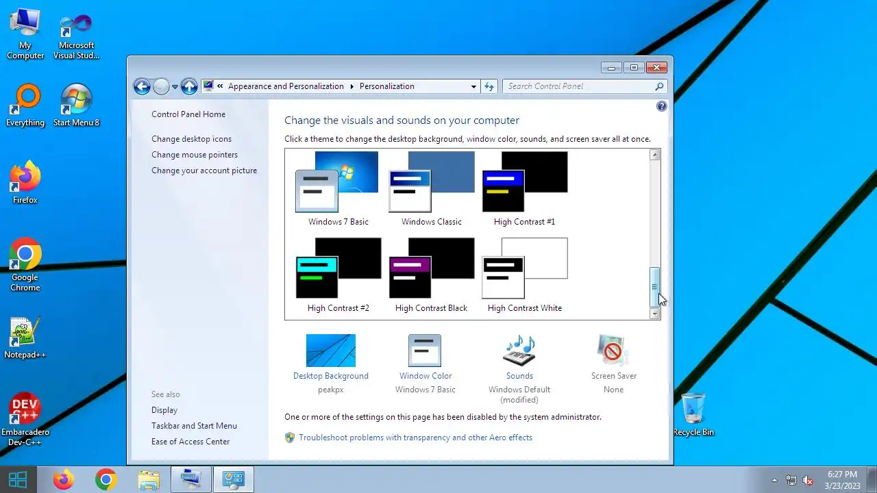Open the taskbar clock showing 6:27 PM
Image resolution: width=877 pixels, height=493 pixels.
point(842,480)
